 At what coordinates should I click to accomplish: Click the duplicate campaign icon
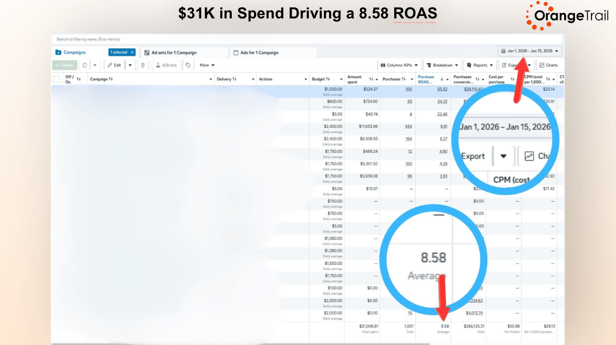click(85, 65)
